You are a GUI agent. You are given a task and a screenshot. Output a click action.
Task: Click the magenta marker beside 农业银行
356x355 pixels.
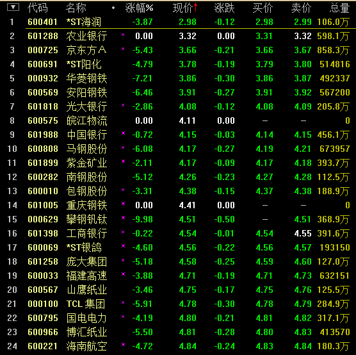pyautogui.click(x=123, y=35)
